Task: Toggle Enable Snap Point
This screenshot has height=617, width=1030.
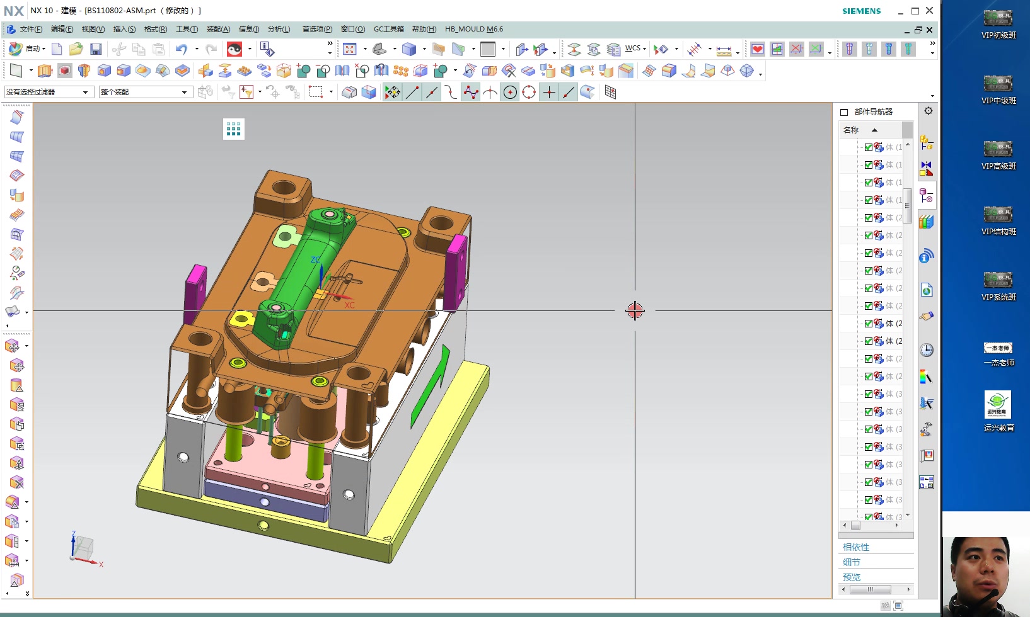Action: coord(392,93)
